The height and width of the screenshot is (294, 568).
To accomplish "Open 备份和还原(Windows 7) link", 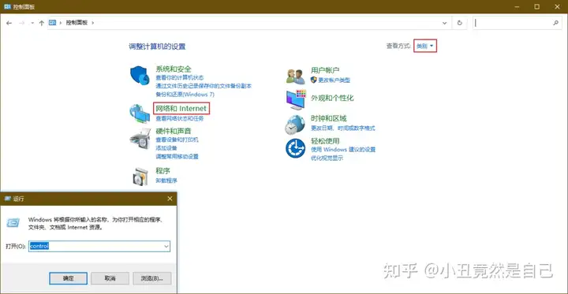I will [x=185, y=94].
